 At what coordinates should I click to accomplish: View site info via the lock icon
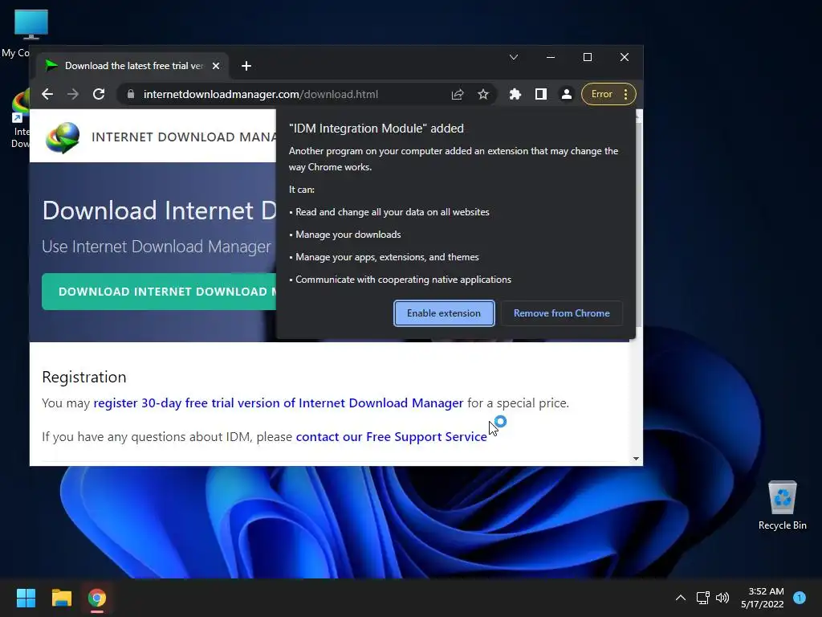click(131, 94)
